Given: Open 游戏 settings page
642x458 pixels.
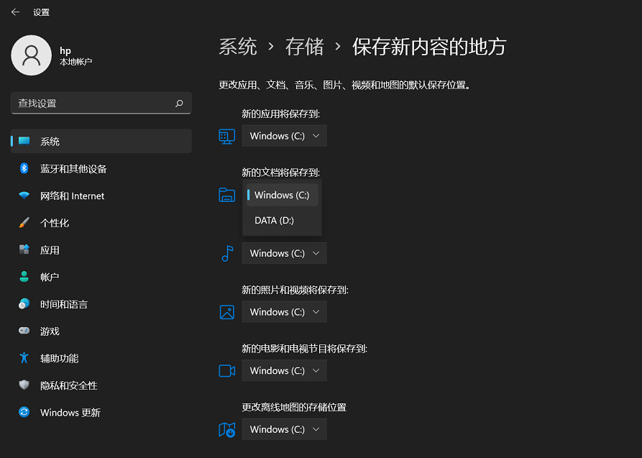Looking at the screenshot, I should [x=101, y=331].
